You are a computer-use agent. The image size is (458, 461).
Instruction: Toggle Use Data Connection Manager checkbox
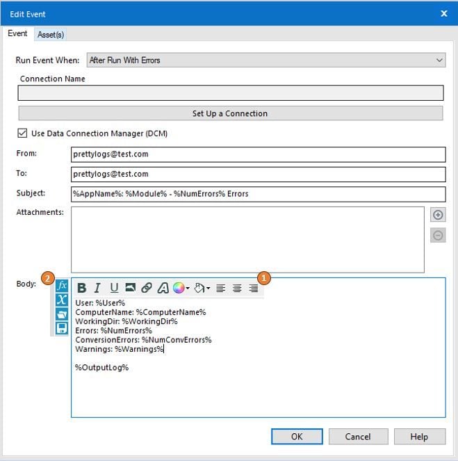point(22,134)
